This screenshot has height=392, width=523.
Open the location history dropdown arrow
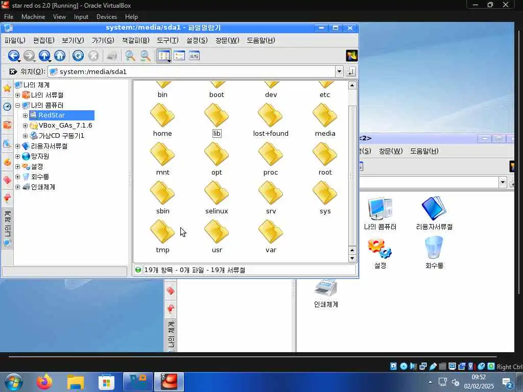tap(339, 71)
